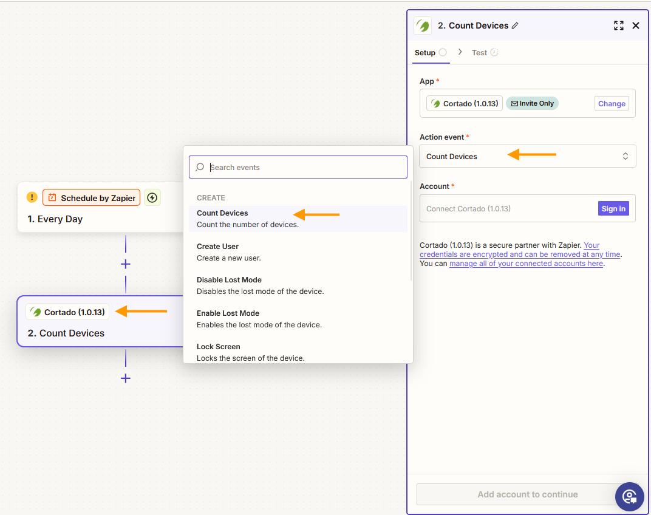Expand the panel to full screen
This screenshot has width=651, height=515.
click(x=619, y=26)
